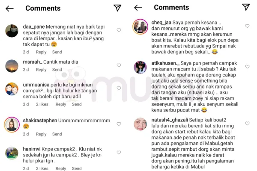Send hanimvi's comment via Send
Screen dimensions: 257x171
tap(77, 168)
